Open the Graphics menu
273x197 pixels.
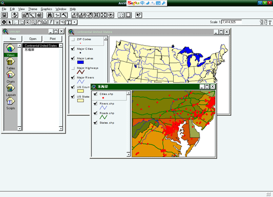coord(46,9)
